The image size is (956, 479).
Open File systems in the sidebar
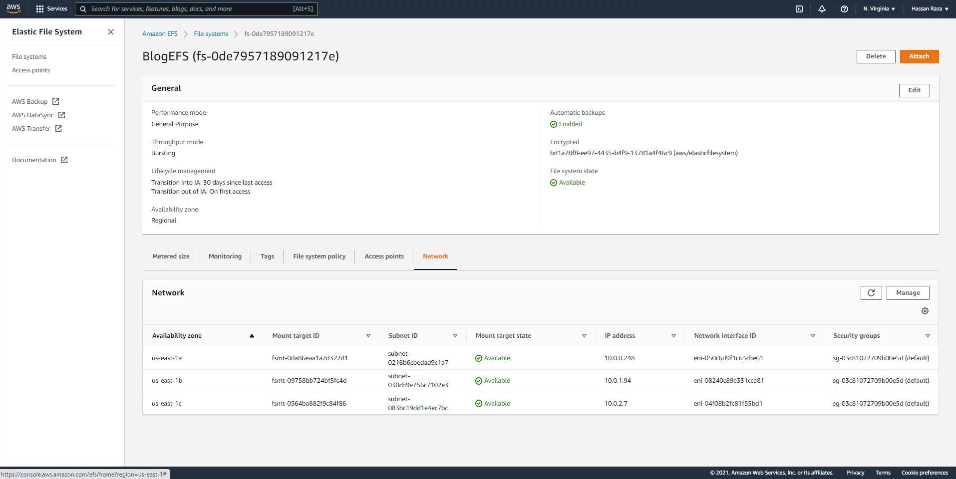coord(29,57)
